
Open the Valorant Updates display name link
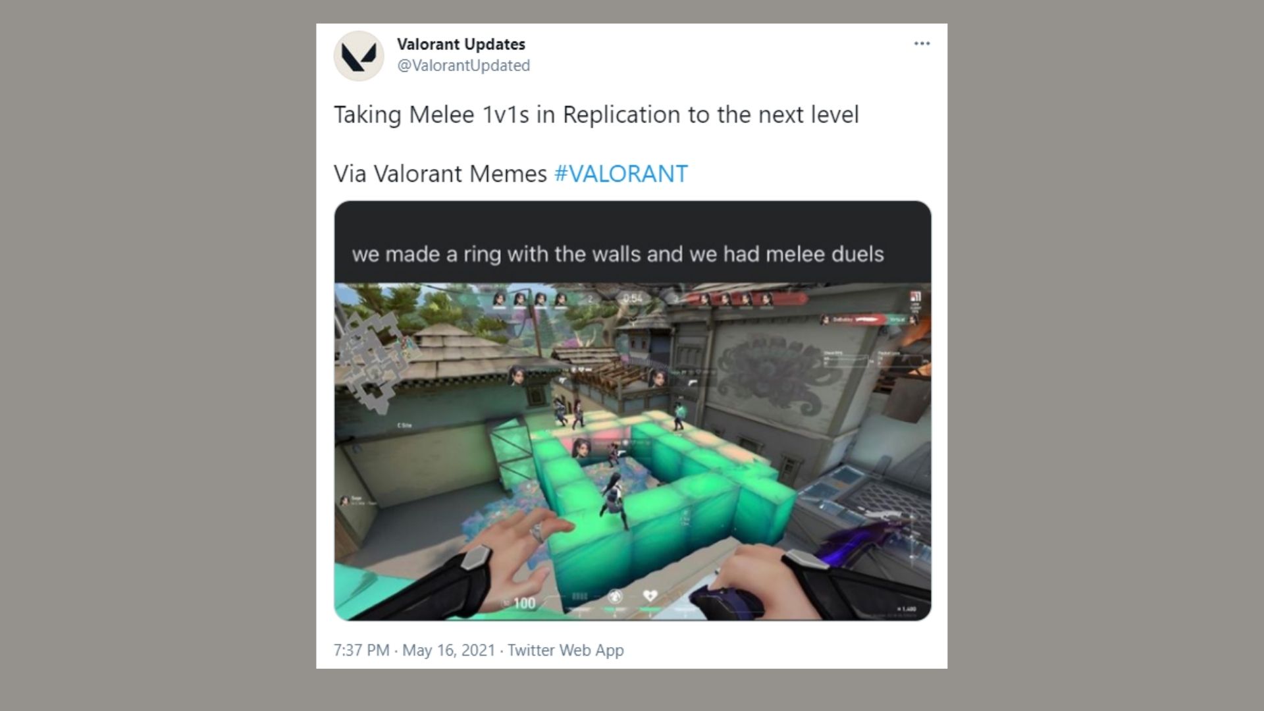tap(461, 44)
